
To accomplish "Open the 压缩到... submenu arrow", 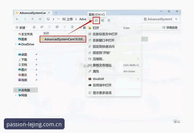I will coord(138,59).
